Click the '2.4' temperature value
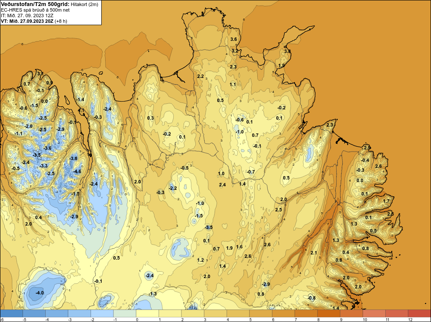The height and width of the screenshot is (322, 431). (222, 185)
